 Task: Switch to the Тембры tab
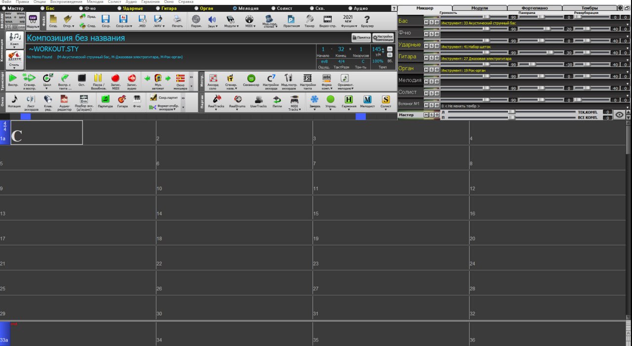[x=590, y=8]
